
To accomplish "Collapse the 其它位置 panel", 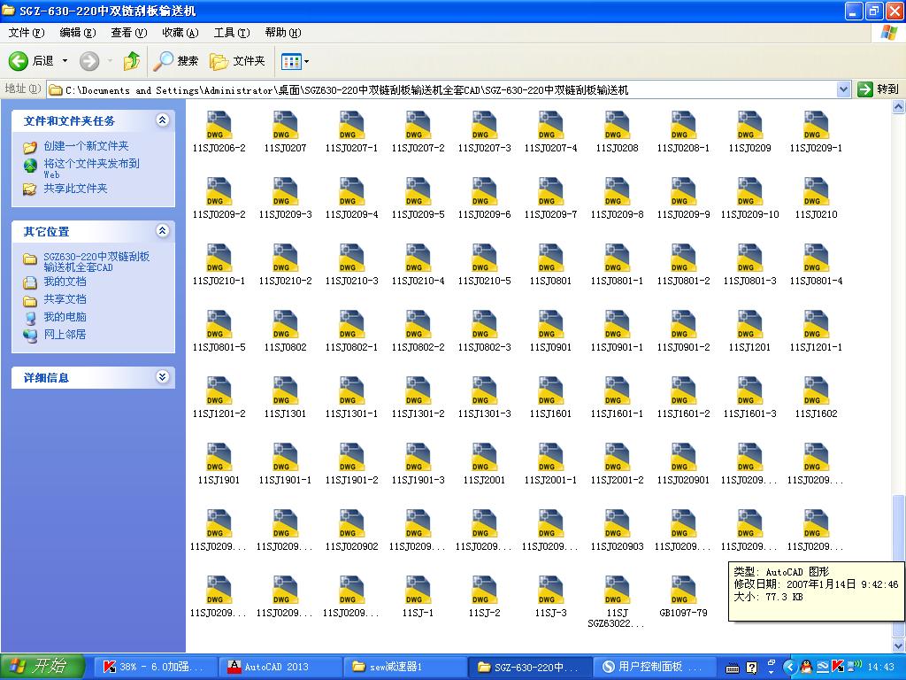I will point(162,231).
